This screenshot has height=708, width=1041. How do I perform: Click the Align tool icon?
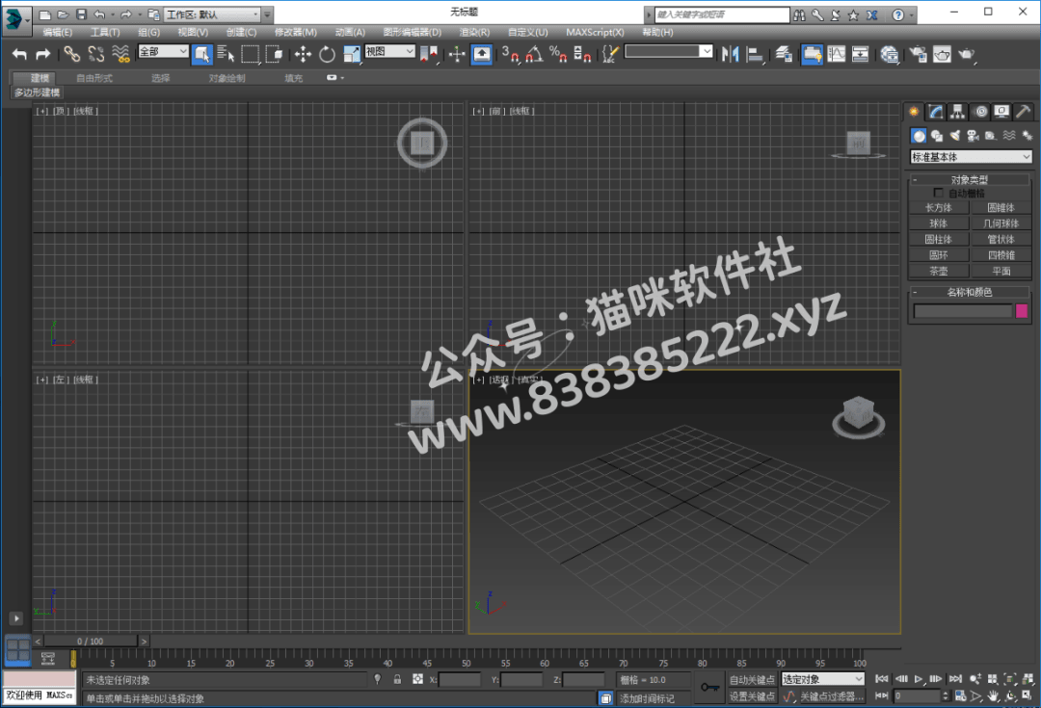click(754, 54)
